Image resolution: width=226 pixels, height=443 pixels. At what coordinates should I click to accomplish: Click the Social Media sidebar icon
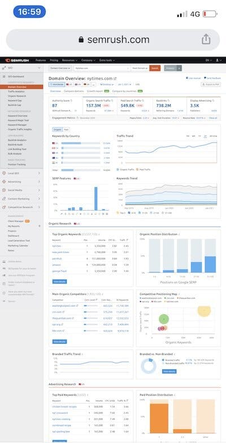[3, 190]
